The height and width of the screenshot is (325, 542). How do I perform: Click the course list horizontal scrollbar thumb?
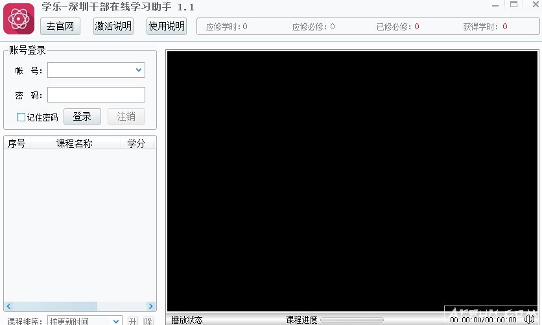click(55, 306)
